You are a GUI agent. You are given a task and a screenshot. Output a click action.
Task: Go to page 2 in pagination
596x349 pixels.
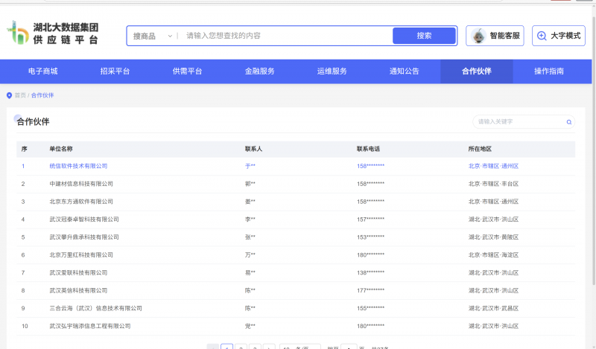click(x=241, y=347)
